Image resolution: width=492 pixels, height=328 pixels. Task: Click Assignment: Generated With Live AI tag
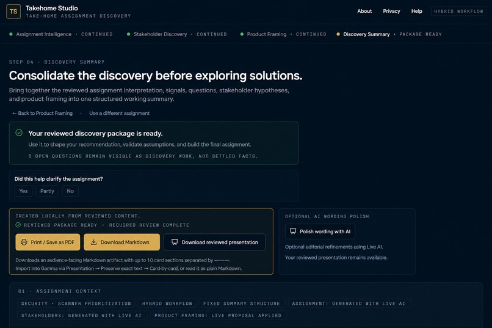[x=349, y=304]
